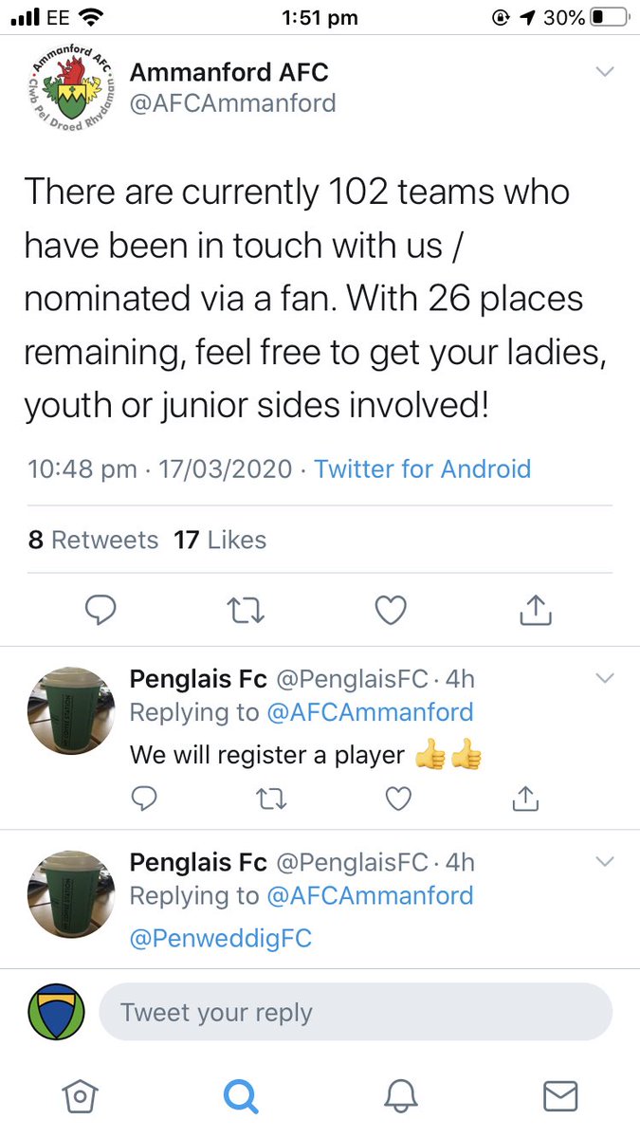The width and height of the screenshot is (640, 1138).
Task: Tap the Tweet your reply field
Action: 356,1012
